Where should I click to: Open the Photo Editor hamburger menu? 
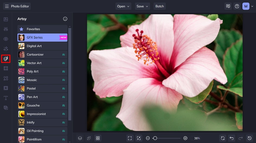pyautogui.click(x=7, y=6)
